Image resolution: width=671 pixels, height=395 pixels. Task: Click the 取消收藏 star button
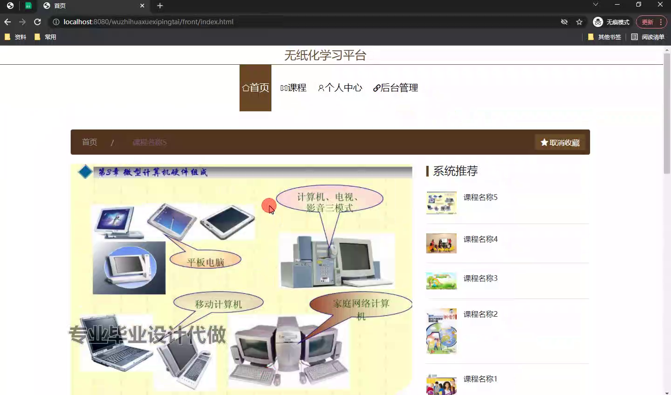tap(560, 143)
